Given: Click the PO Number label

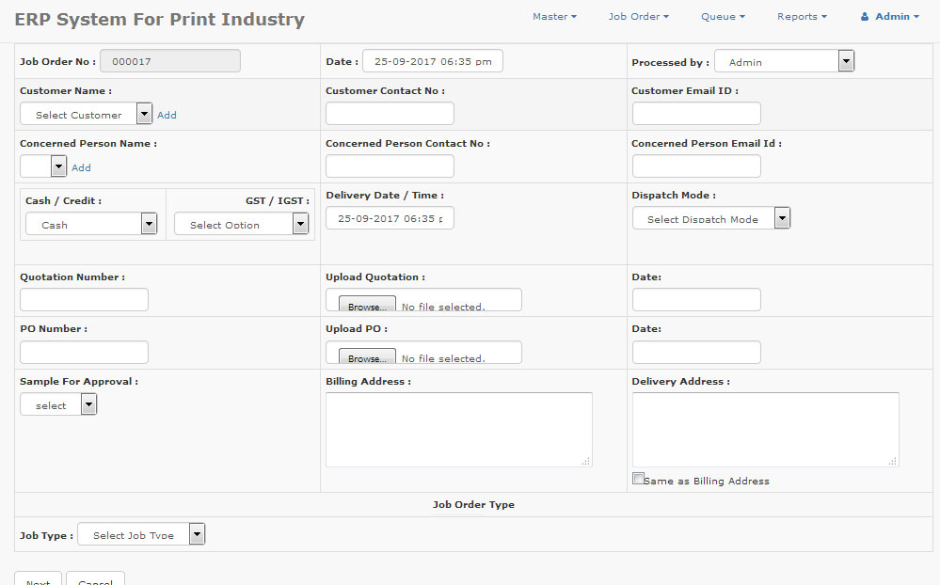Looking at the screenshot, I should (x=54, y=329).
